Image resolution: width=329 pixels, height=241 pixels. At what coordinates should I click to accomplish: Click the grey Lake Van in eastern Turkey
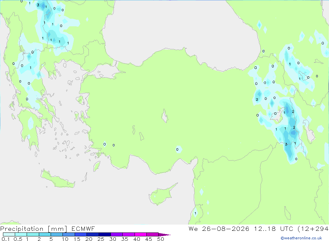click(x=278, y=116)
